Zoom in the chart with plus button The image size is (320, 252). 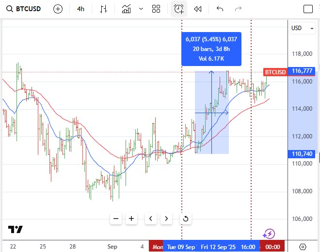click(x=131, y=218)
